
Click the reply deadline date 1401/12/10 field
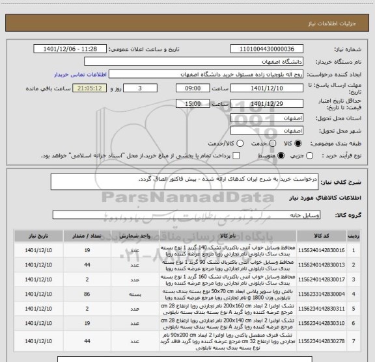pos(267,88)
